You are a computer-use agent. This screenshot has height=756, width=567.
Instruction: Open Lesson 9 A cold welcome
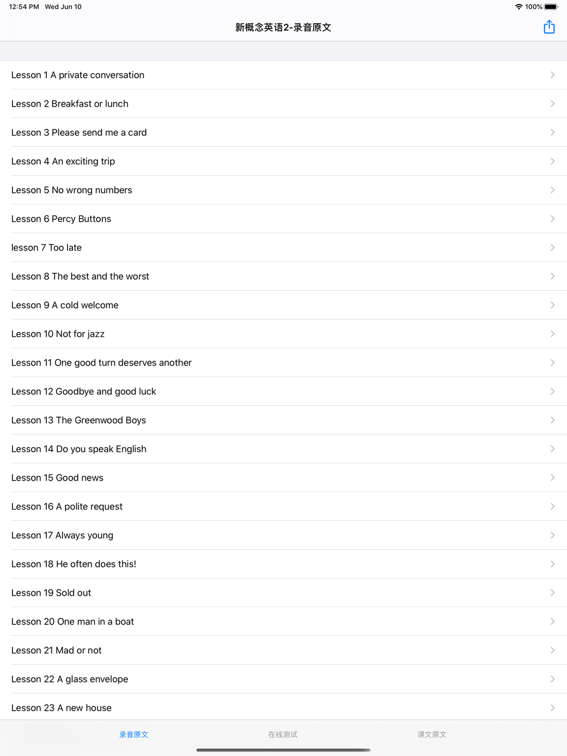283,305
